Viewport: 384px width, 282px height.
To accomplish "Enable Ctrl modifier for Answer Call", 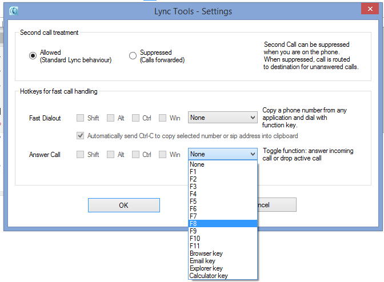I will [135, 154].
